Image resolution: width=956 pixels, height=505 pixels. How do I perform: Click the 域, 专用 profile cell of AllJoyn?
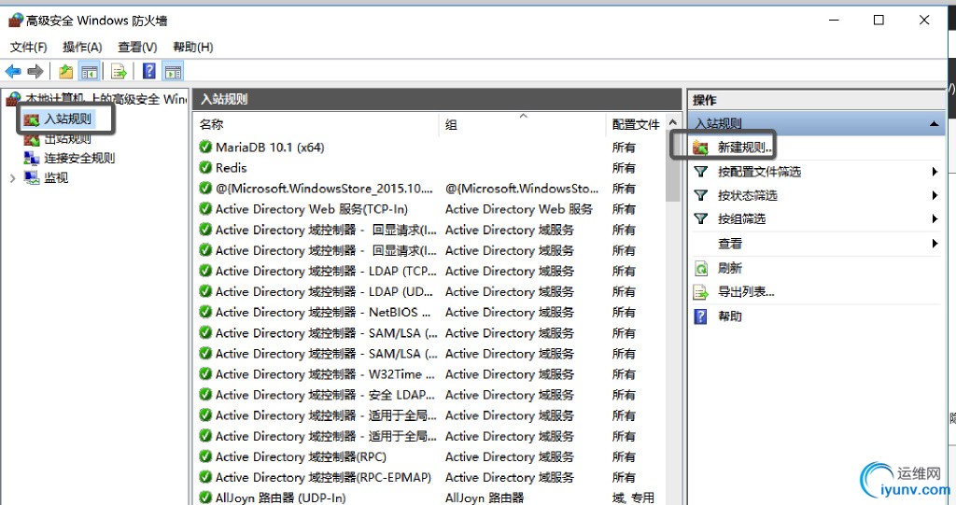point(633,498)
